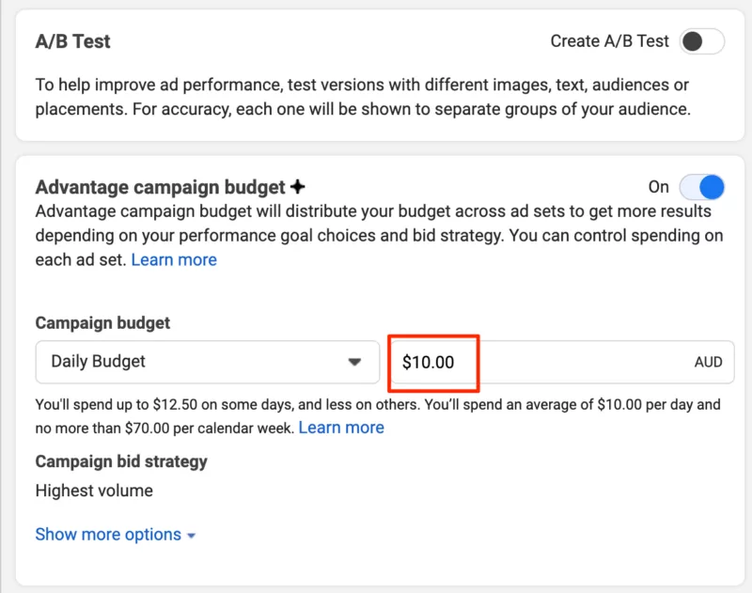752x593 pixels.
Task: Click the triangle next to Show more options
Action: coord(192,536)
